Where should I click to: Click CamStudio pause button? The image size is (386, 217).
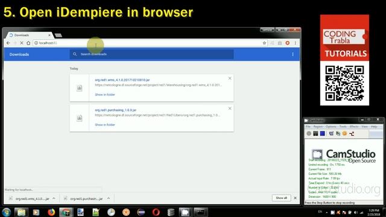pyautogui.click(x=315, y=133)
